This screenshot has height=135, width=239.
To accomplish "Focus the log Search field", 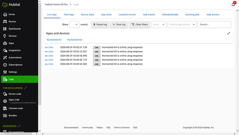I will point(214,25).
